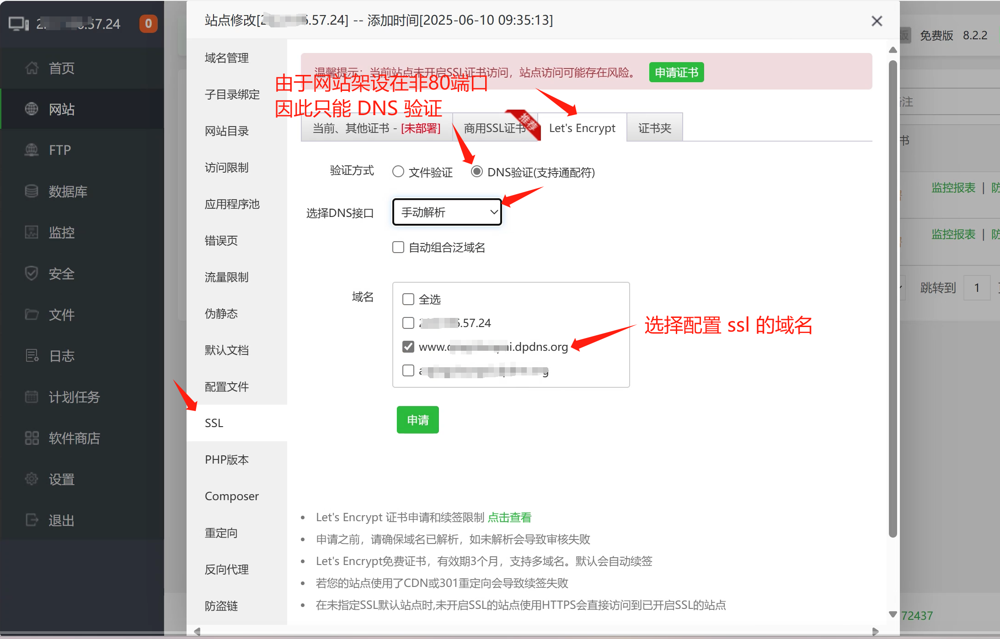Screen dimensions: 1000x639
Task: Switch to the 证书夹 tab
Action: (x=654, y=128)
